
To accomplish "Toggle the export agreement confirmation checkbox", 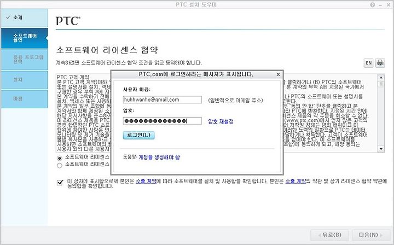I will [60, 182].
